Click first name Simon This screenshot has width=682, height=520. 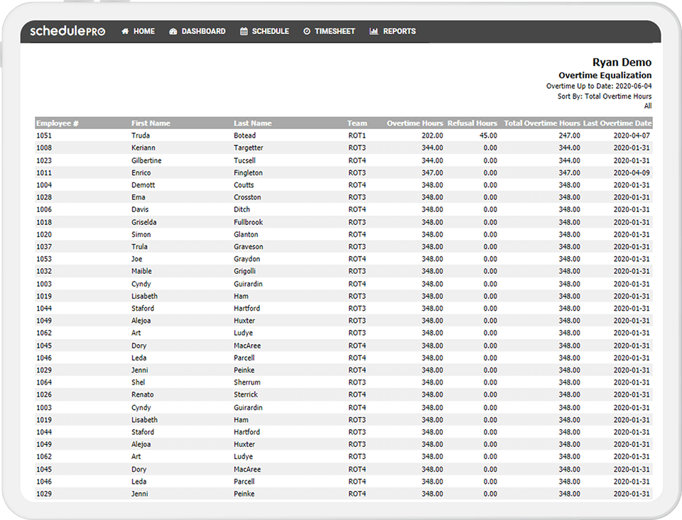click(141, 234)
